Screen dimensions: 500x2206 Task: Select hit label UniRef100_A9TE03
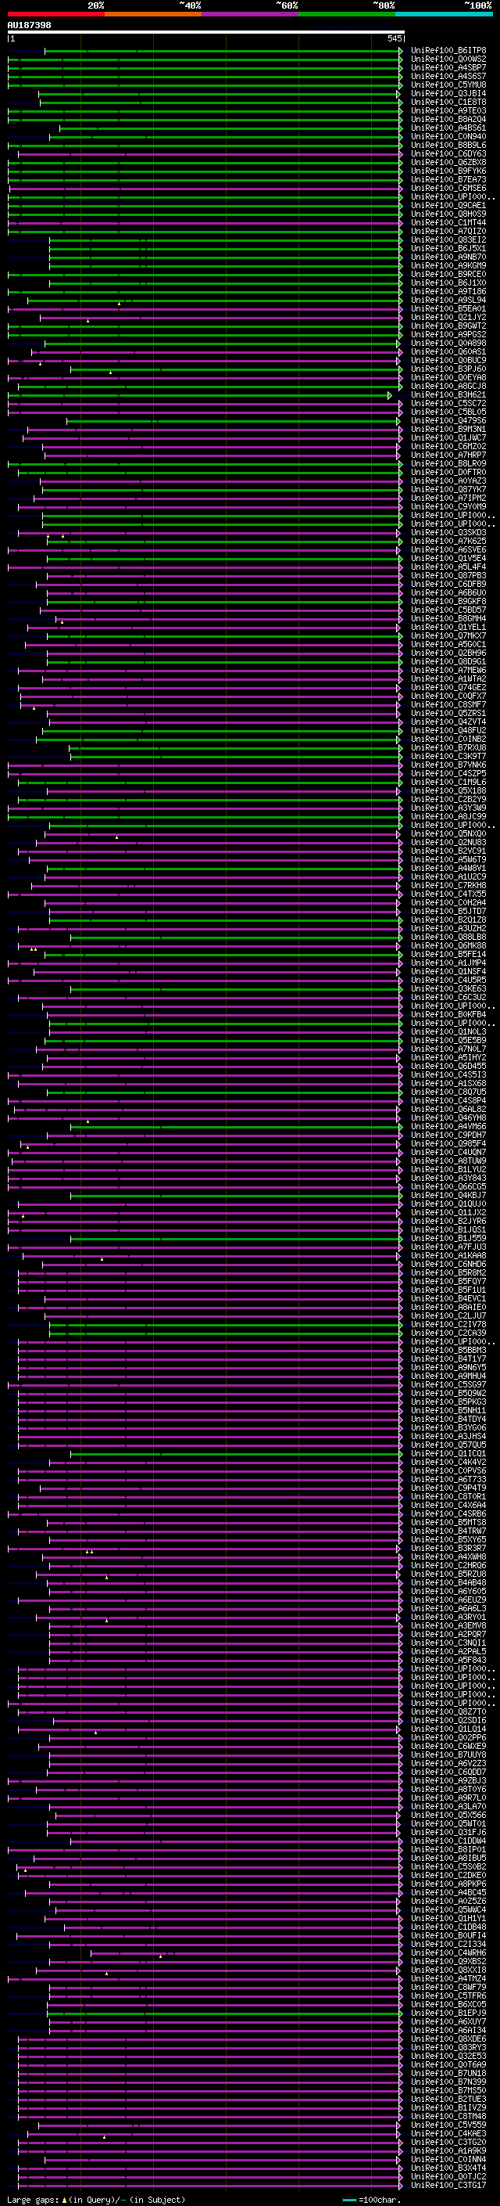[448, 110]
